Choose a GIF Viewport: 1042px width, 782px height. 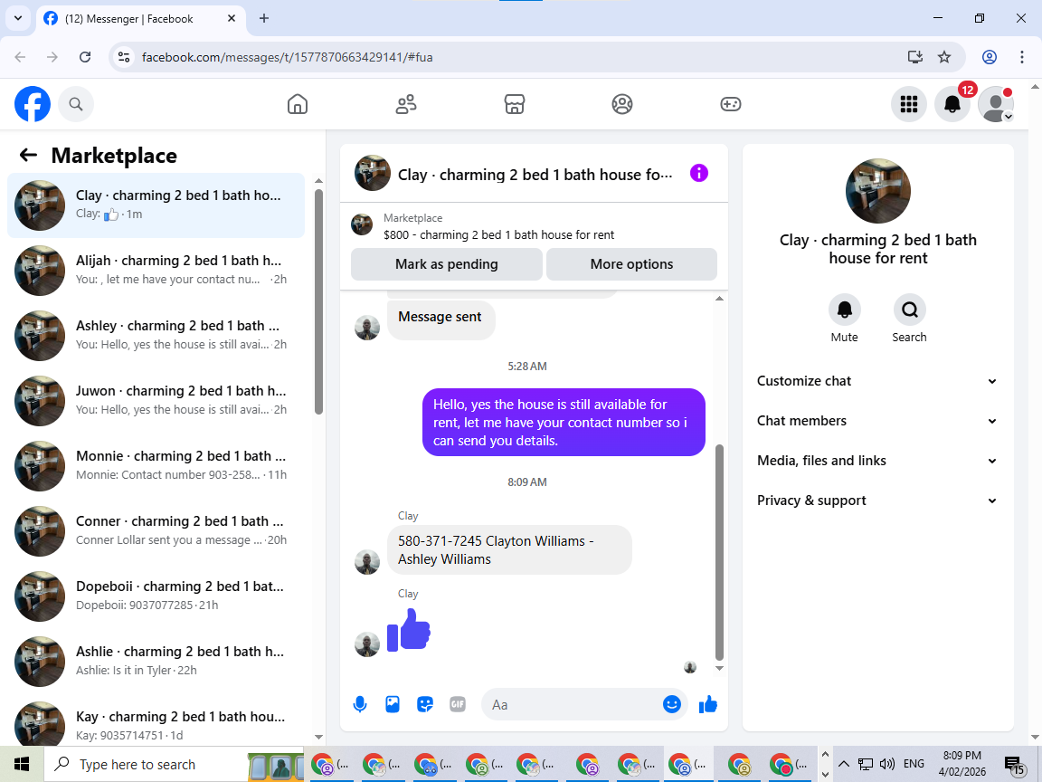457,704
